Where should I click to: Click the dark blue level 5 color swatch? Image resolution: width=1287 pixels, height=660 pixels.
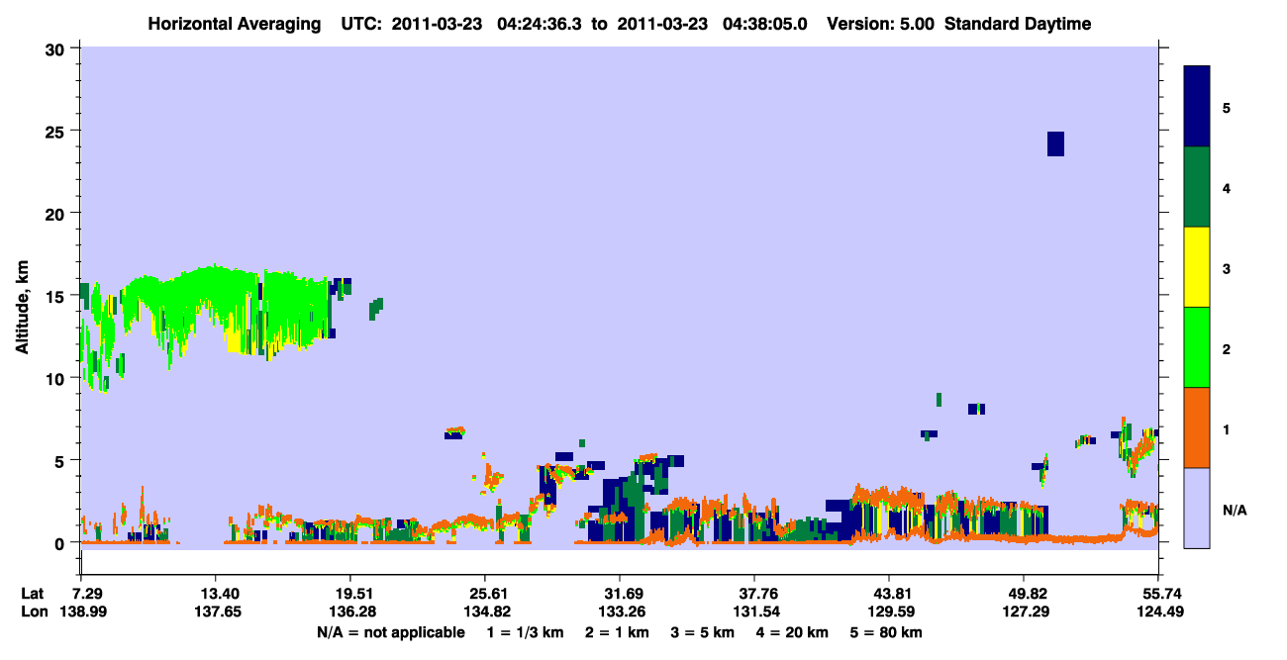1197,106
